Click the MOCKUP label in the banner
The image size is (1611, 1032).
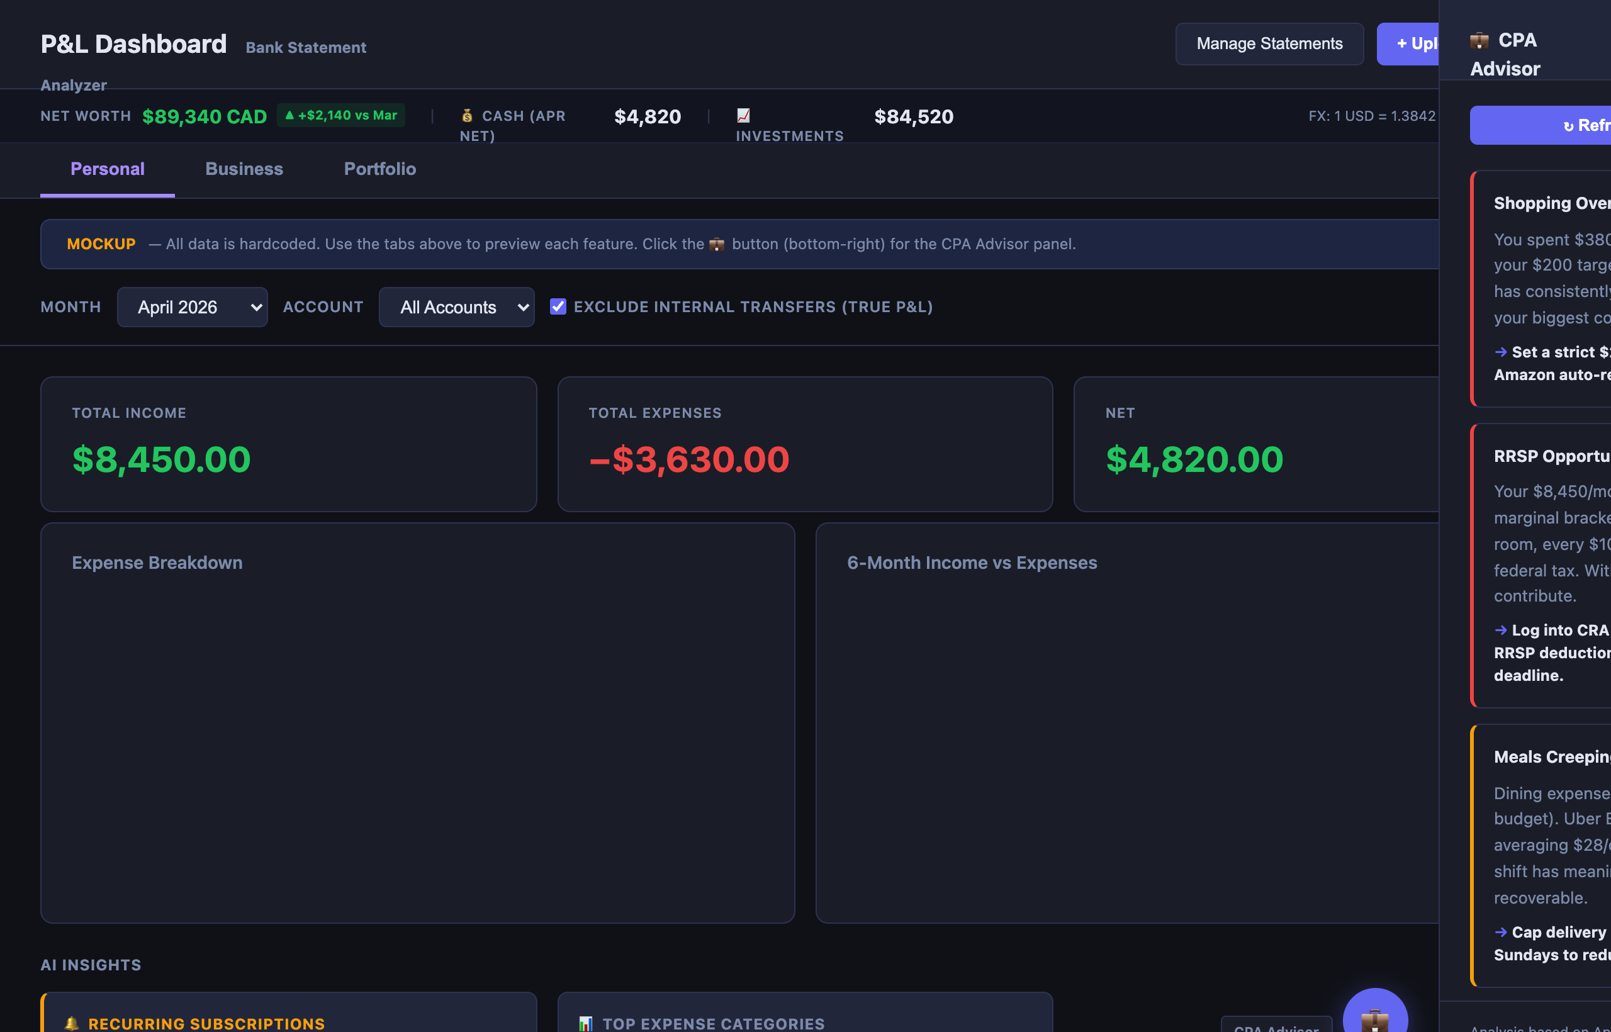pyautogui.click(x=101, y=244)
